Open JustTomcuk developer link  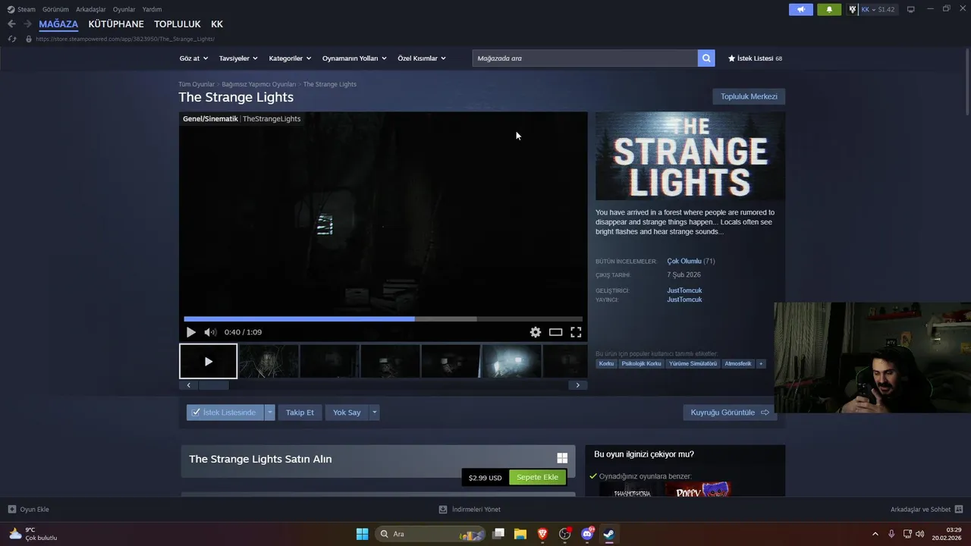coord(684,290)
